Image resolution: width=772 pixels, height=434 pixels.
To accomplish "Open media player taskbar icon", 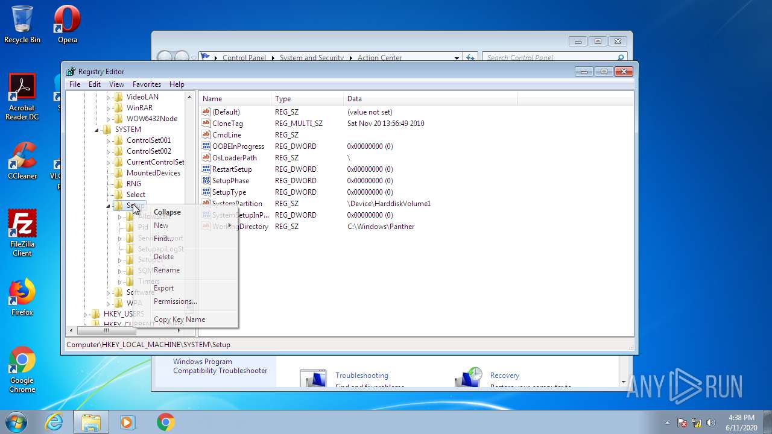I will [128, 422].
